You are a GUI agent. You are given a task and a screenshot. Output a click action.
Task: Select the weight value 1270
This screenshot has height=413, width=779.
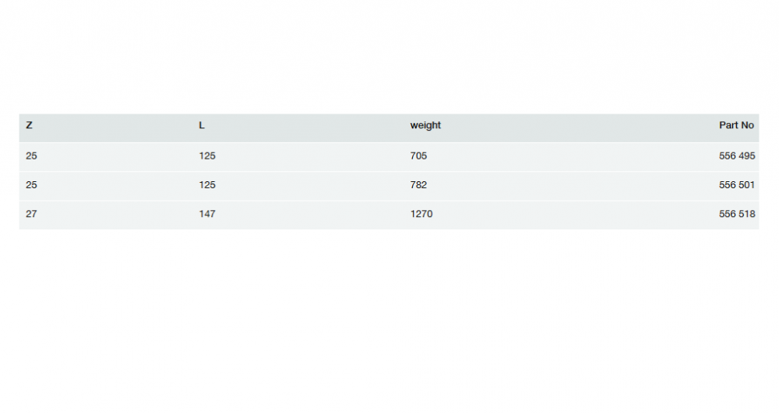[x=421, y=214]
